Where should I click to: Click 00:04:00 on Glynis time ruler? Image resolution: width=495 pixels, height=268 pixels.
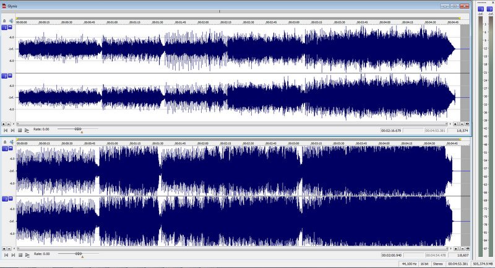[385, 22]
